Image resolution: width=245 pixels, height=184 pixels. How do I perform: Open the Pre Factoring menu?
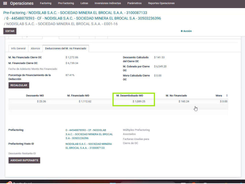(x=66, y=3)
